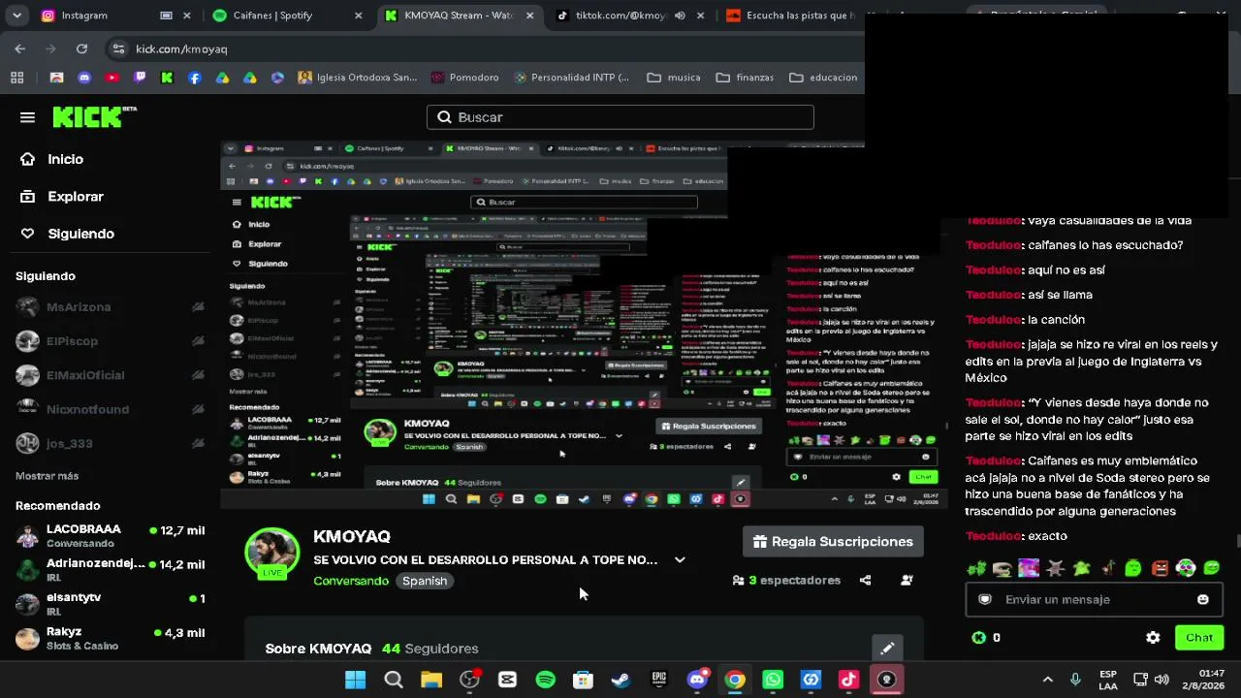Open the Personalidad INTP bookmark

tap(572, 78)
